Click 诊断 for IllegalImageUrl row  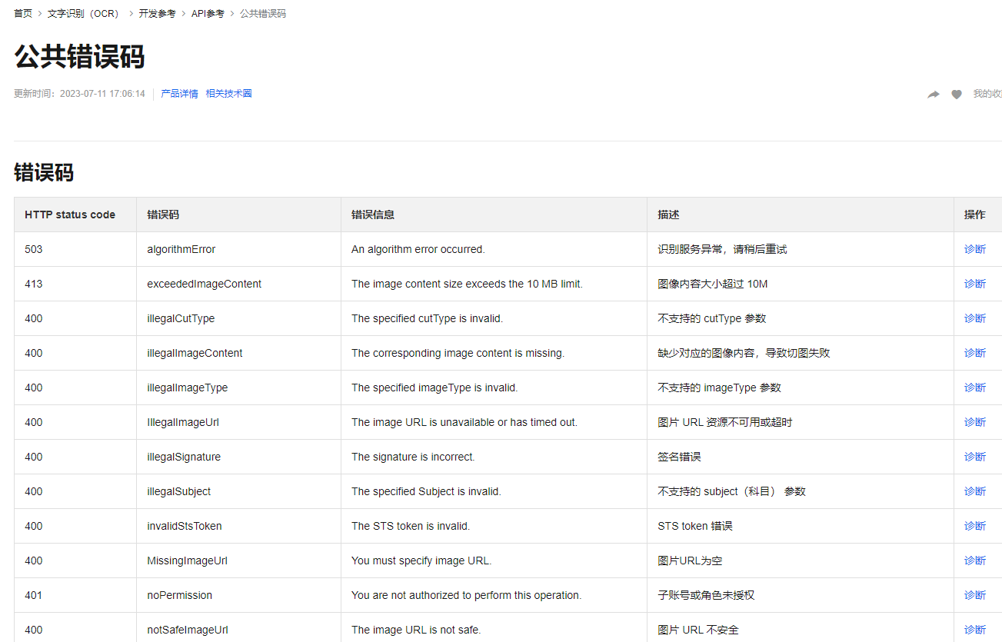975,422
